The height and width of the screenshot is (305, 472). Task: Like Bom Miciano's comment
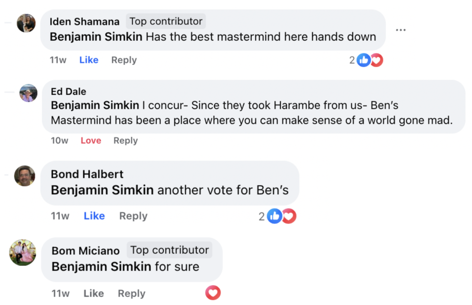pos(93,293)
